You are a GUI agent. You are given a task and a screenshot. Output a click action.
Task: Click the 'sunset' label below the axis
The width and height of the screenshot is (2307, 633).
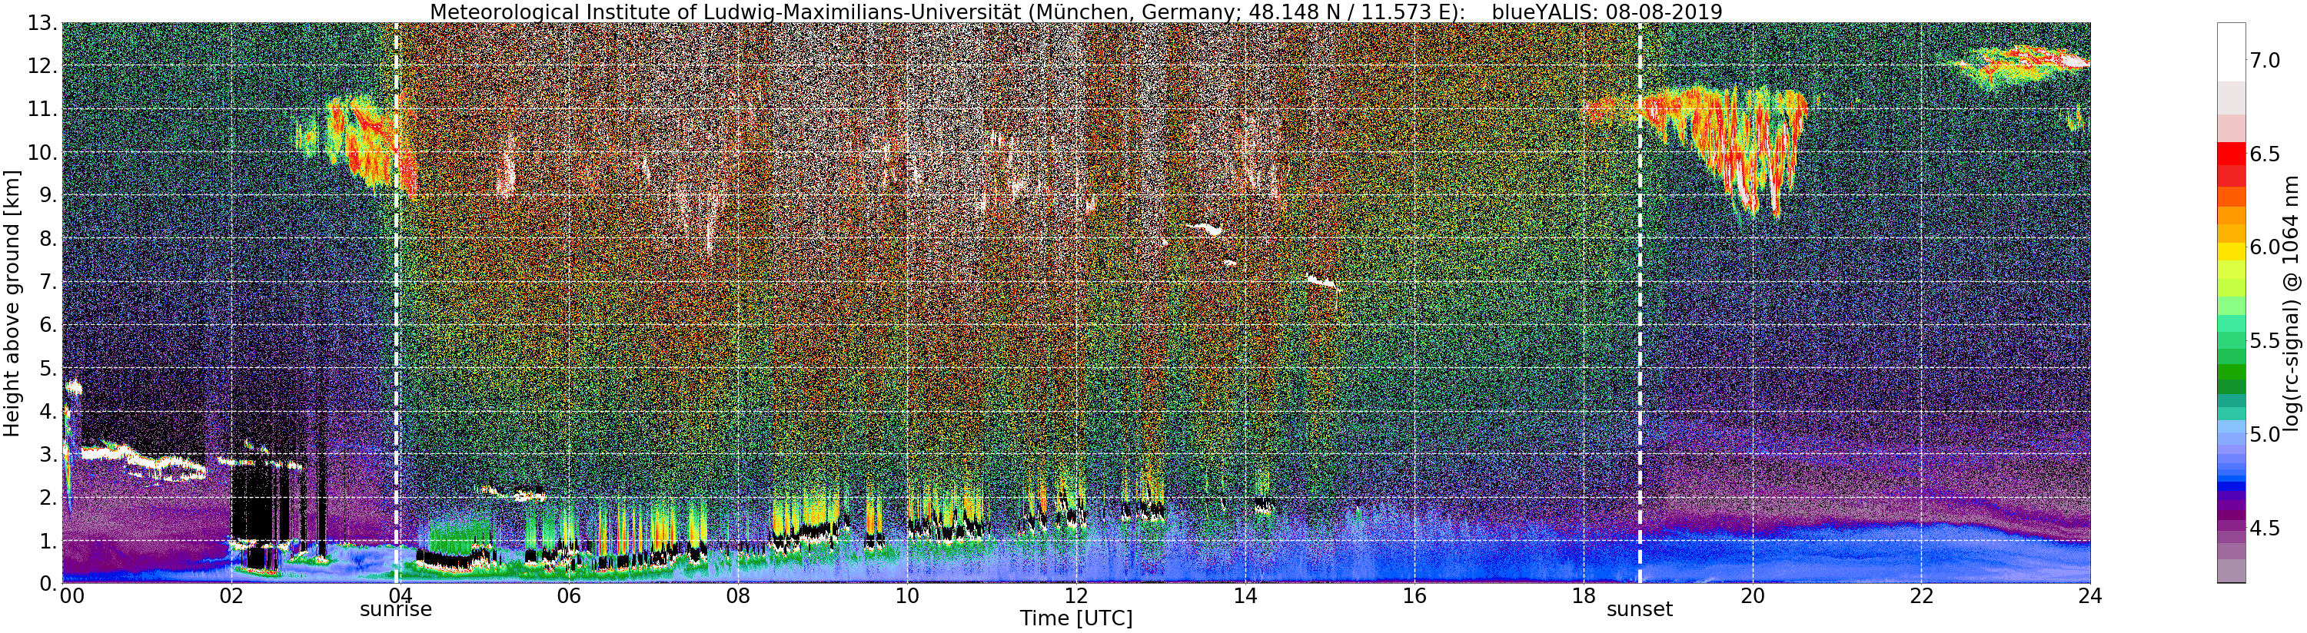coord(1640,610)
